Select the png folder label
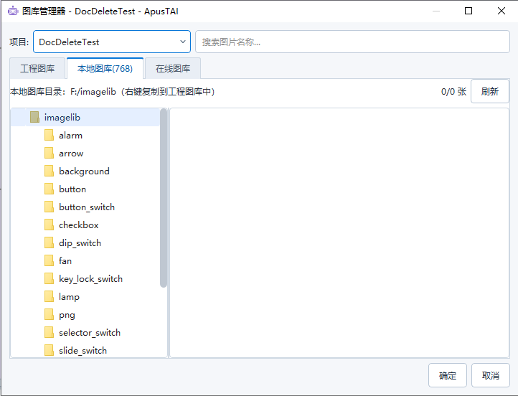Screen dimensions: 518x396 coord(67,315)
